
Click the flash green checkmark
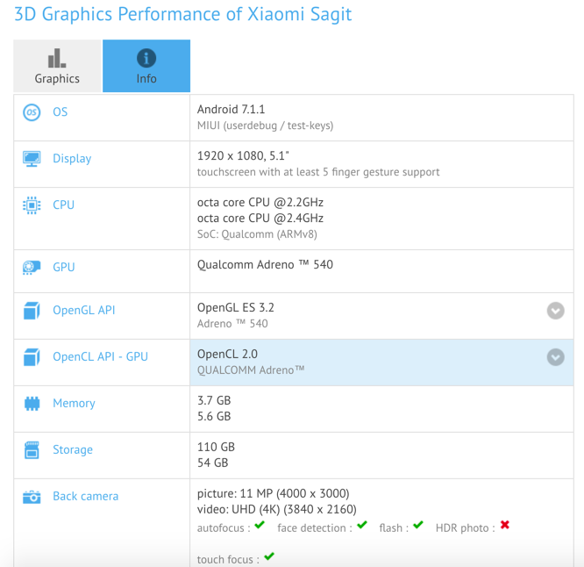click(418, 525)
